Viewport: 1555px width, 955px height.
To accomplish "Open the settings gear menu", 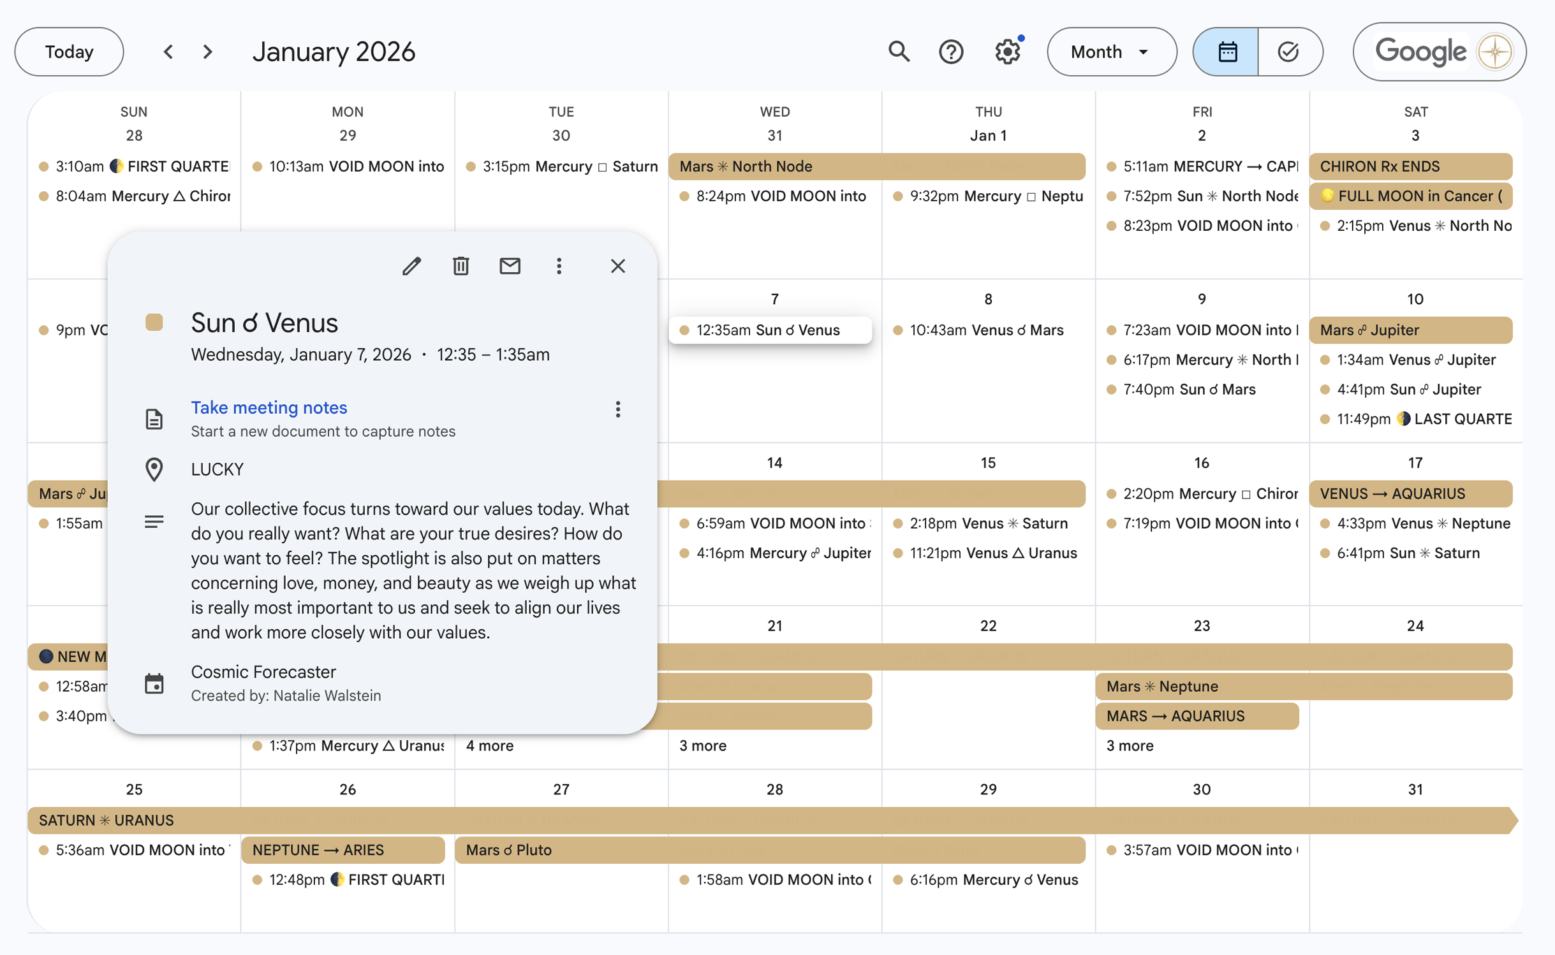I will click(1007, 52).
